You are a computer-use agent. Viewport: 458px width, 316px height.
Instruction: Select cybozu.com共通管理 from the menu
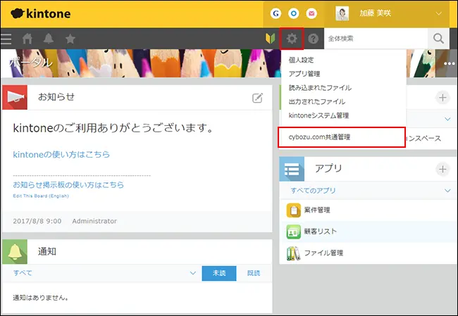(x=319, y=137)
